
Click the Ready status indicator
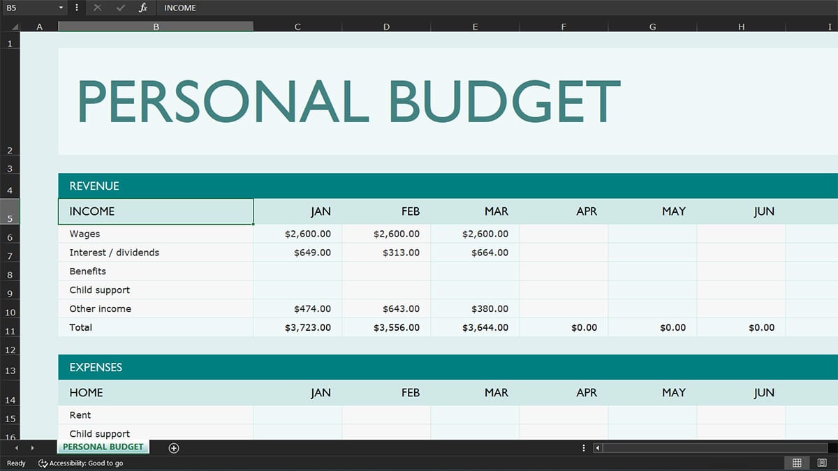15,463
